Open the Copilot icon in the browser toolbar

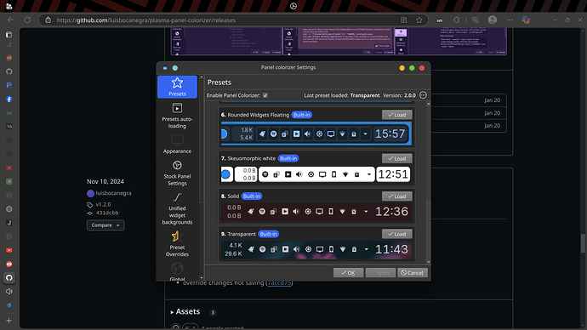[526, 20]
